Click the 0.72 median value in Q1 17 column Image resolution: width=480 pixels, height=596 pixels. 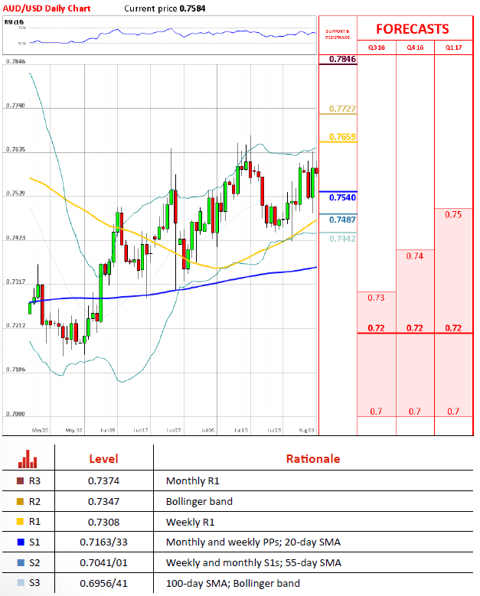(453, 327)
